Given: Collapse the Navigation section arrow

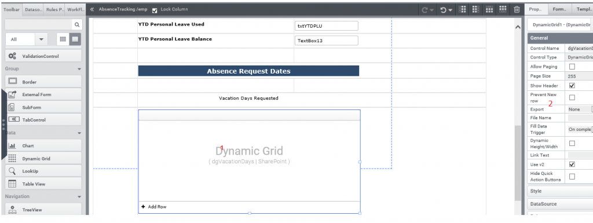Looking at the screenshot, I should tap(79, 197).
